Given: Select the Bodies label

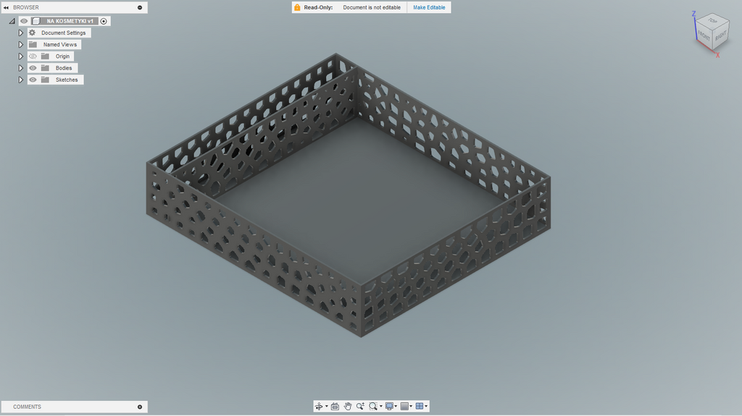Looking at the screenshot, I should (64, 68).
